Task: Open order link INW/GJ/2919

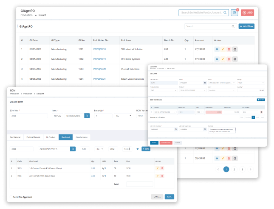Action: [99, 59]
